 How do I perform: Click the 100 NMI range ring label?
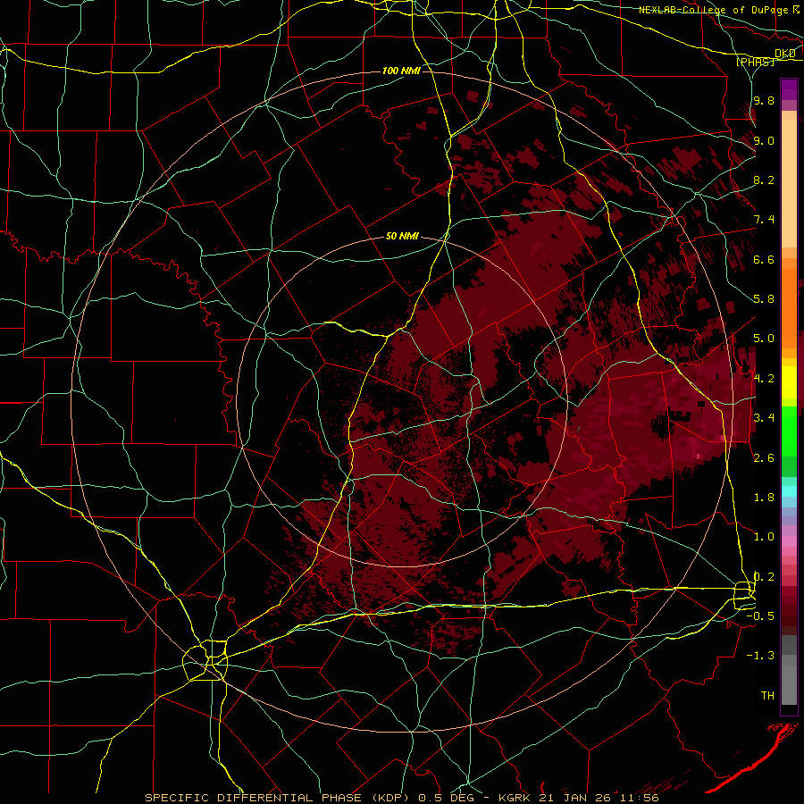[x=401, y=71]
